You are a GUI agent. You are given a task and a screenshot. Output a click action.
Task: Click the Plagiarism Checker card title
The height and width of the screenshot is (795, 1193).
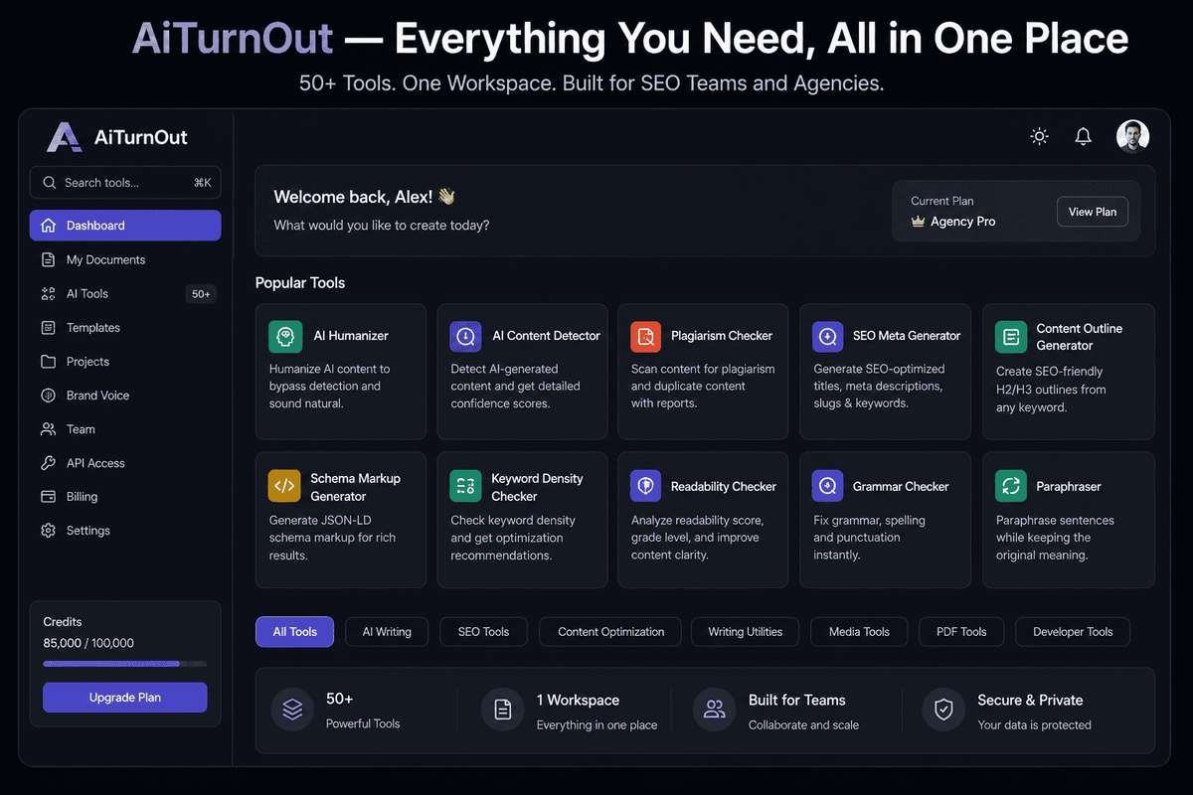(x=722, y=336)
